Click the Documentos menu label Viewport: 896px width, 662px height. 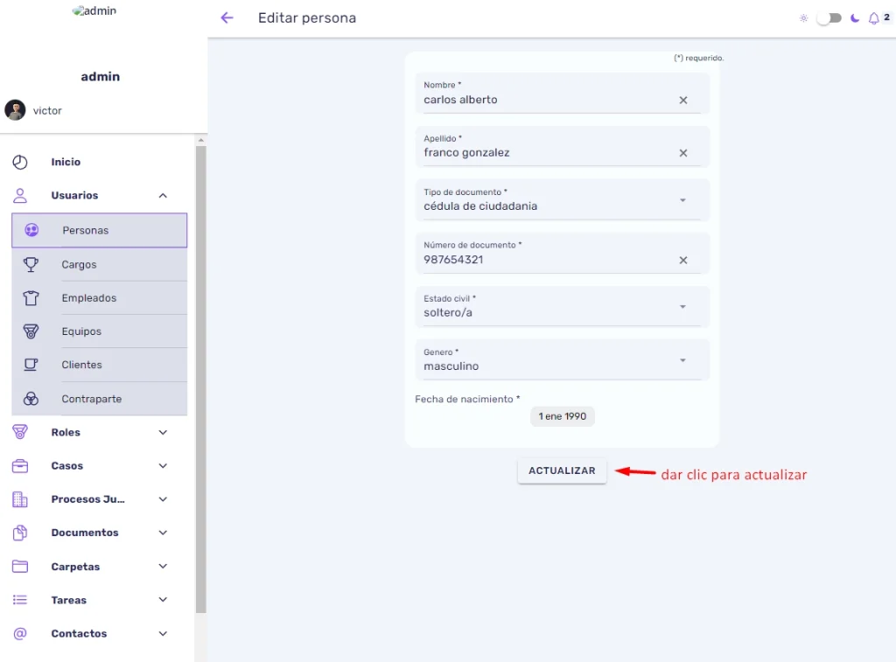(85, 533)
